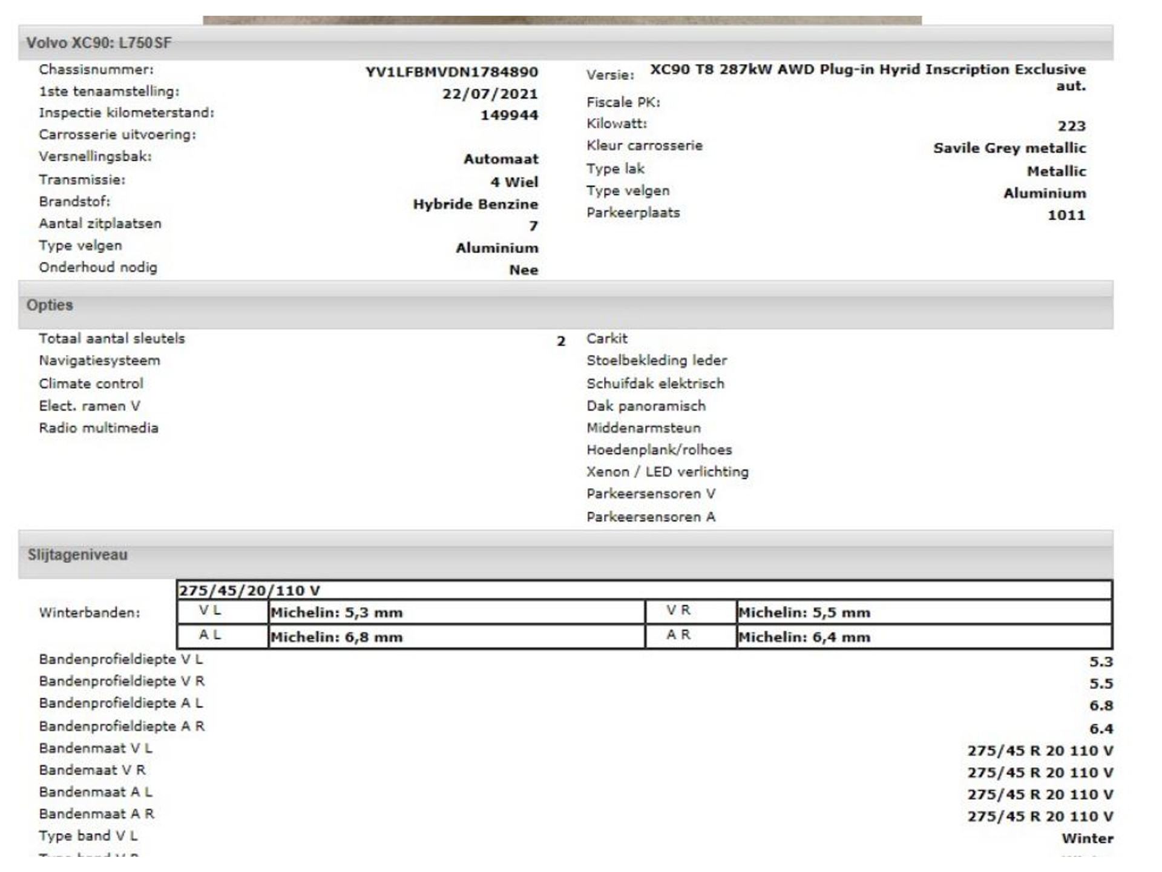Click the Type band V L label
Viewport: 1162px width, 872px height.
pos(88,836)
